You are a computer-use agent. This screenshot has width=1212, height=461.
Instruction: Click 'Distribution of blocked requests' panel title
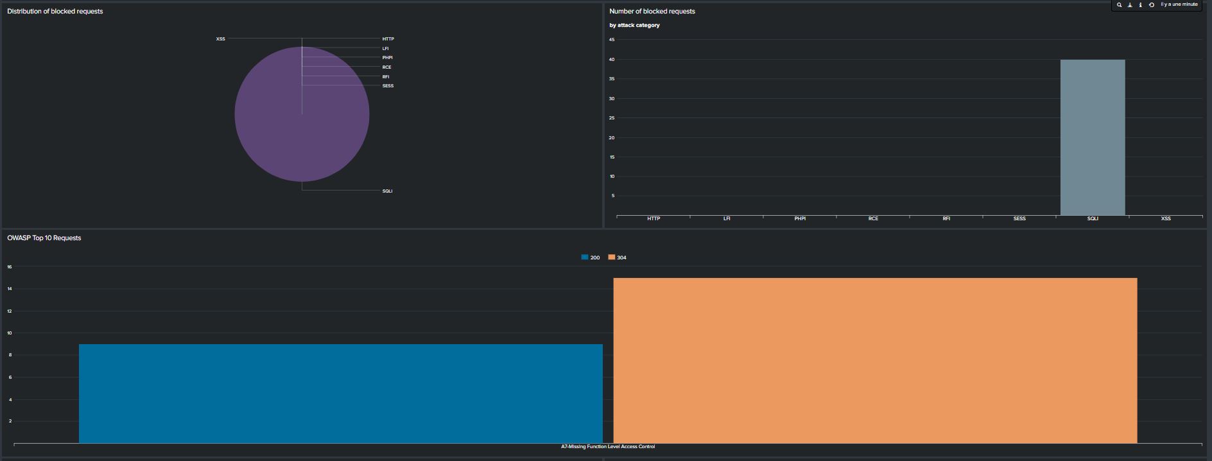[55, 12]
